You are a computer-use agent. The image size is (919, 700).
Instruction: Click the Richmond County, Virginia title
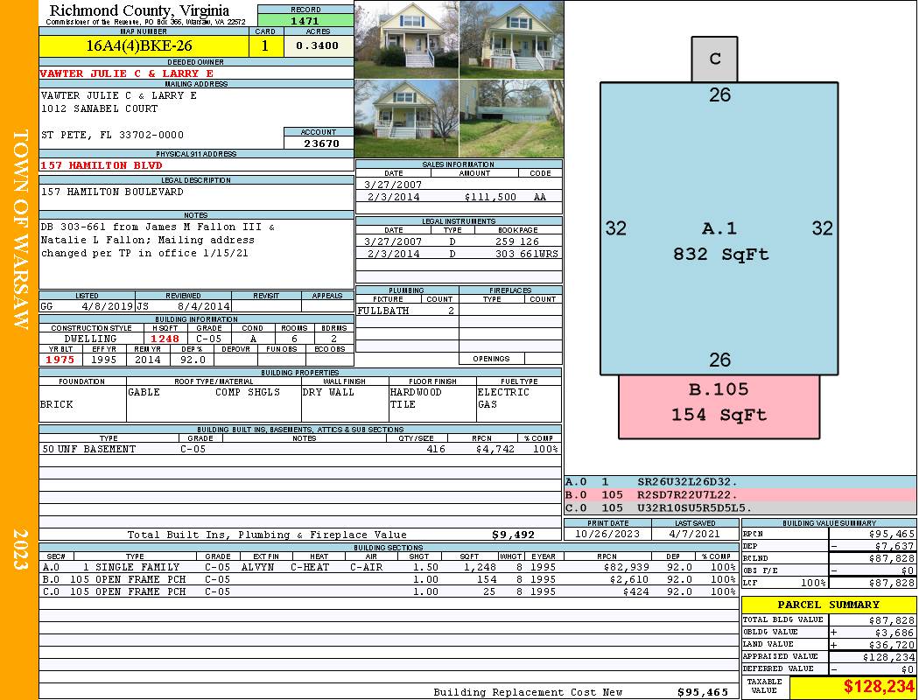click(139, 10)
